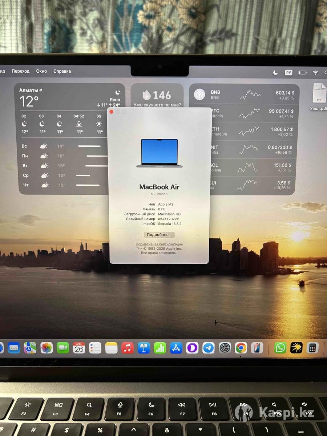Launch Keynote from the Dock
Screen dimensions: 327x436
[x=144, y=348]
